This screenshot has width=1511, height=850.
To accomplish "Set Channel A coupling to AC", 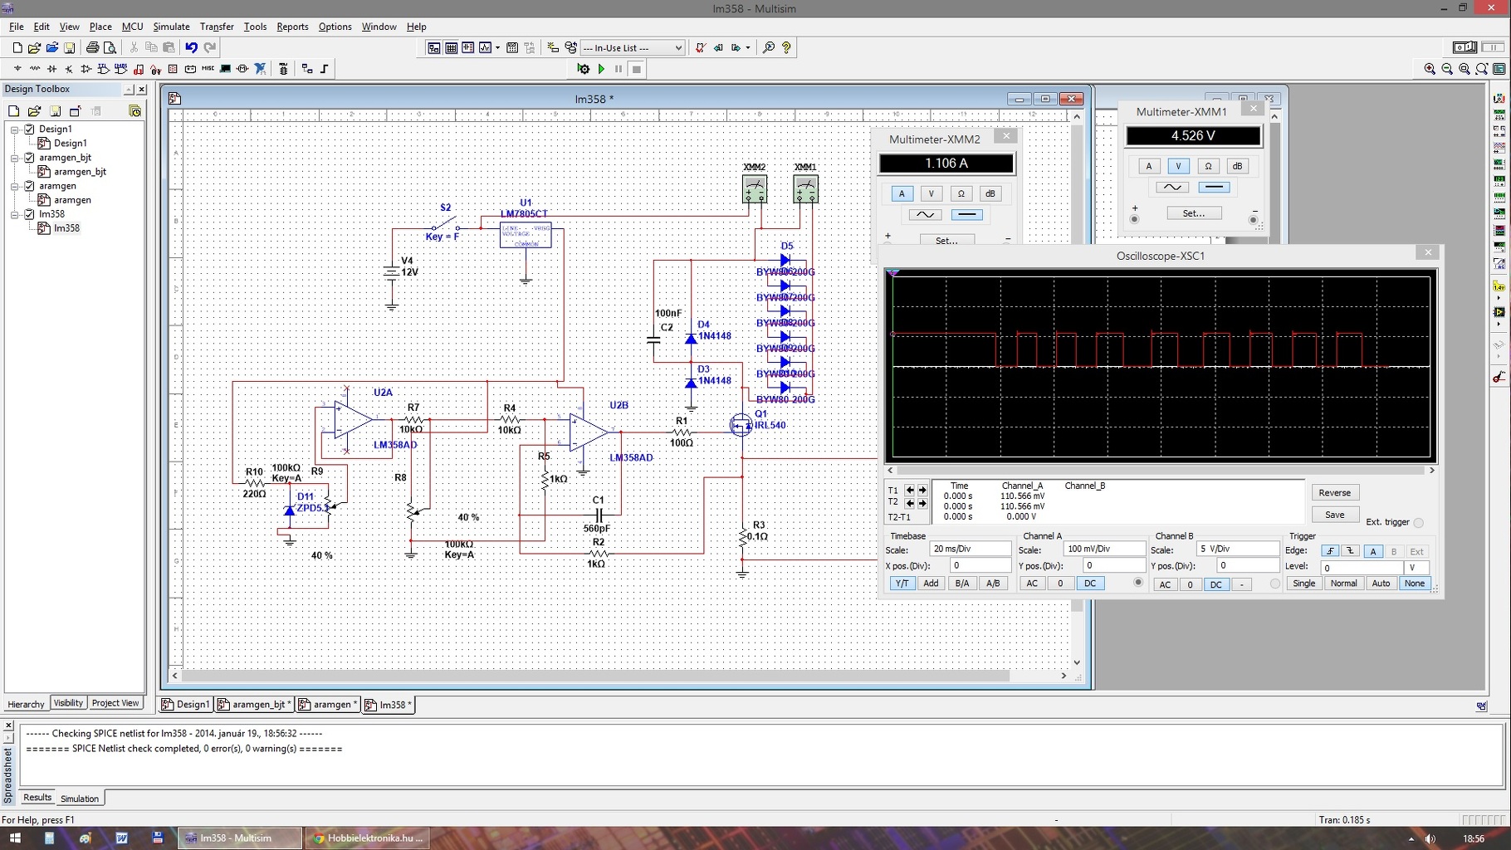I will (x=1032, y=584).
